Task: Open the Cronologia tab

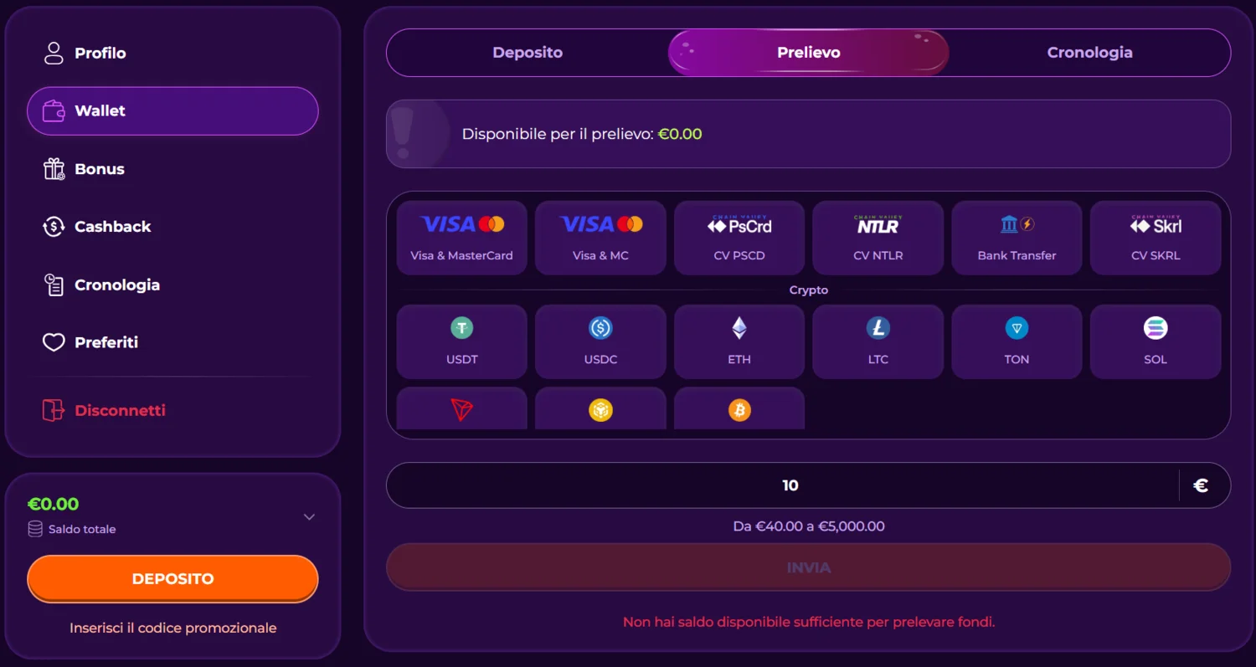Action: (x=1089, y=52)
